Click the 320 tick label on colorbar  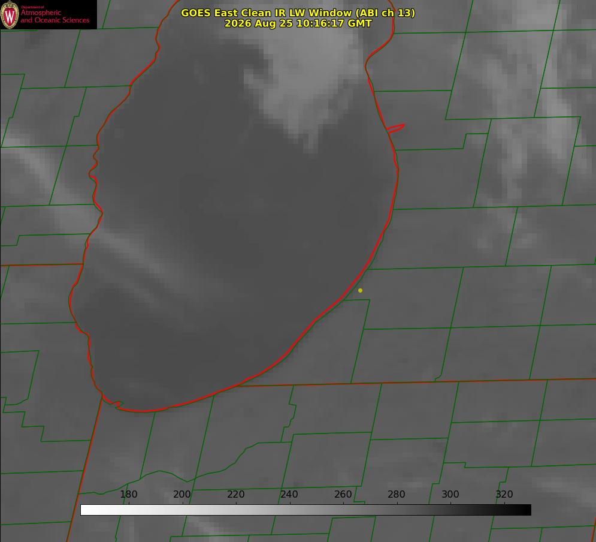[504, 494]
